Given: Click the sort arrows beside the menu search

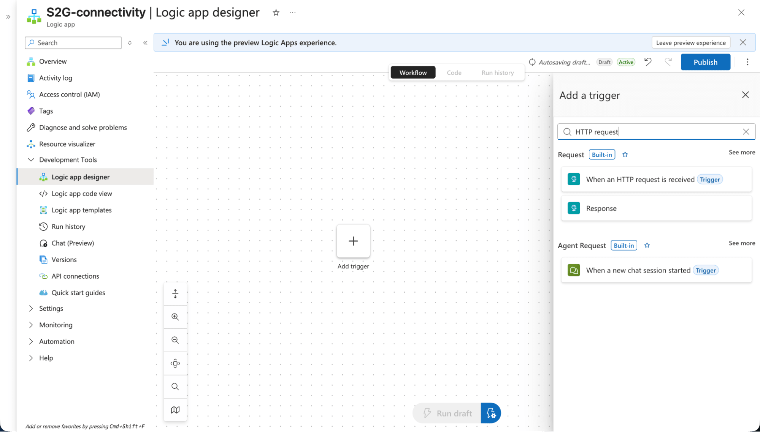Looking at the screenshot, I should coord(130,43).
